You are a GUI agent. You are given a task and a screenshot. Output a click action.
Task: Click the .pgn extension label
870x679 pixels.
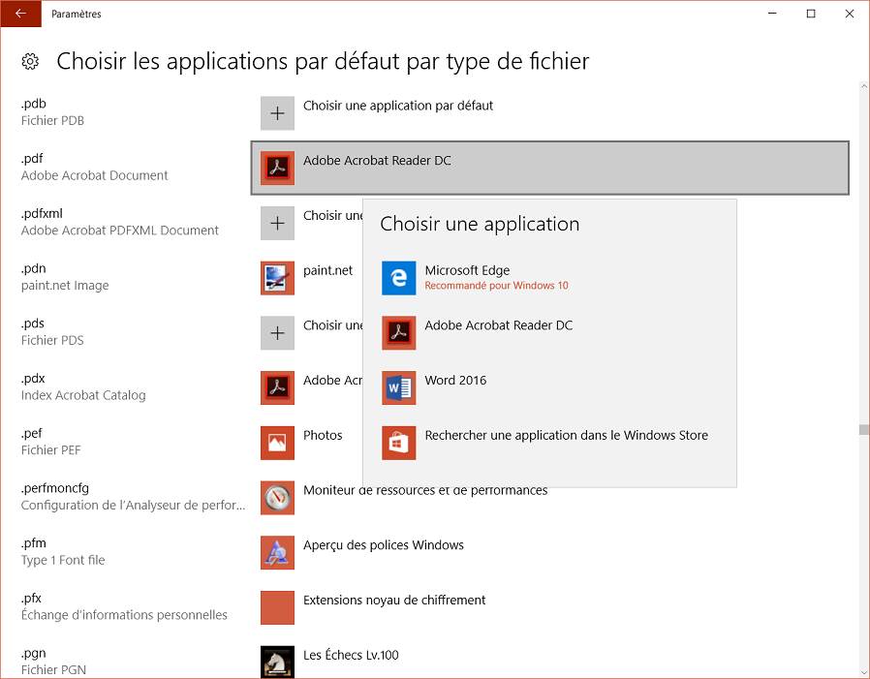[x=33, y=653]
